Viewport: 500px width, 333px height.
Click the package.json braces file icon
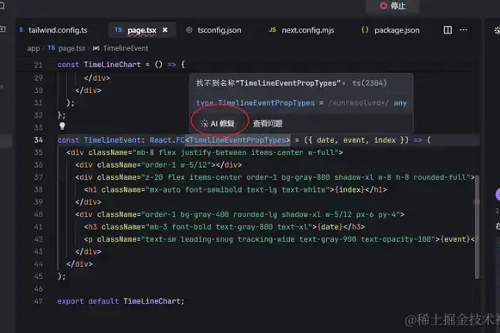[x=365, y=30]
